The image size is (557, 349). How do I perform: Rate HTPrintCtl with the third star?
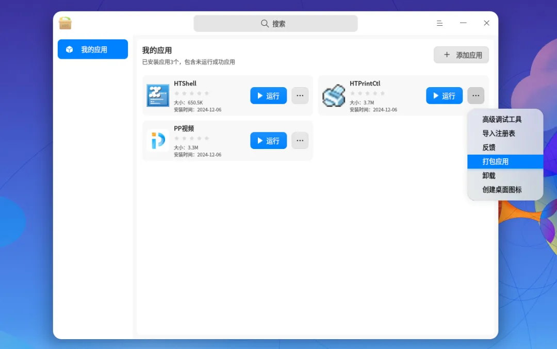[x=367, y=93]
